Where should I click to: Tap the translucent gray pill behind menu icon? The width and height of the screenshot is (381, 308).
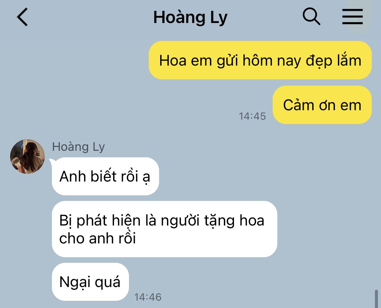pyautogui.click(x=359, y=17)
